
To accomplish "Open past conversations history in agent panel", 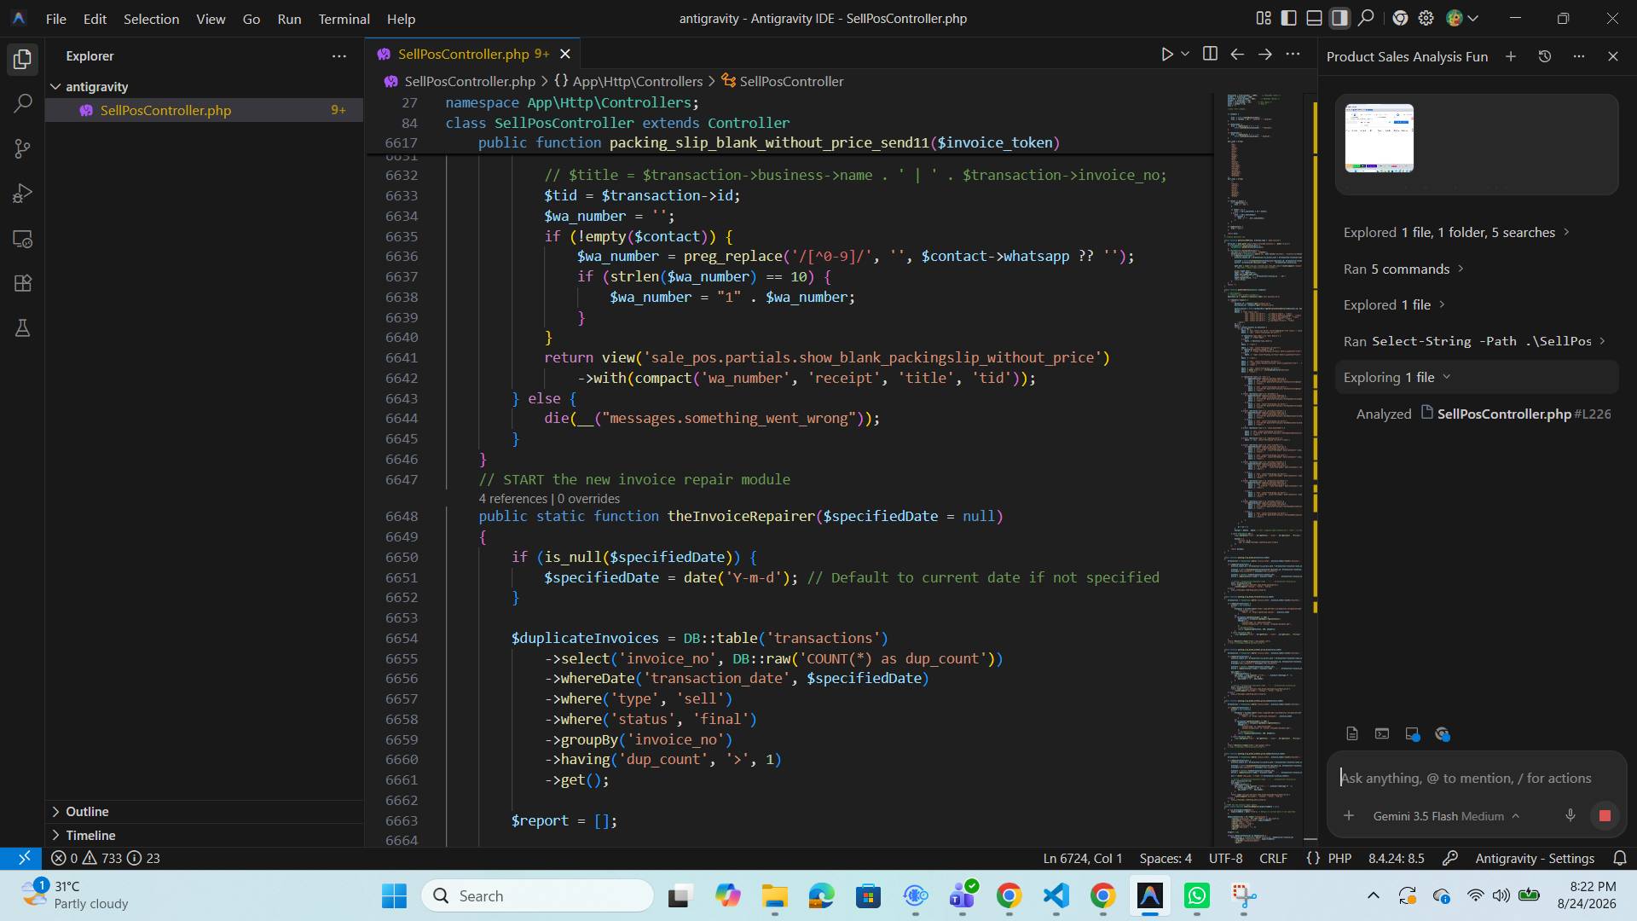I will click(1544, 56).
